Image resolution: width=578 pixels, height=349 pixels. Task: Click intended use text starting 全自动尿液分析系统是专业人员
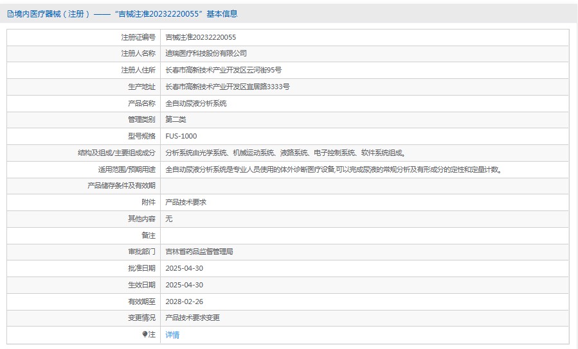click(x=334, y=169)
